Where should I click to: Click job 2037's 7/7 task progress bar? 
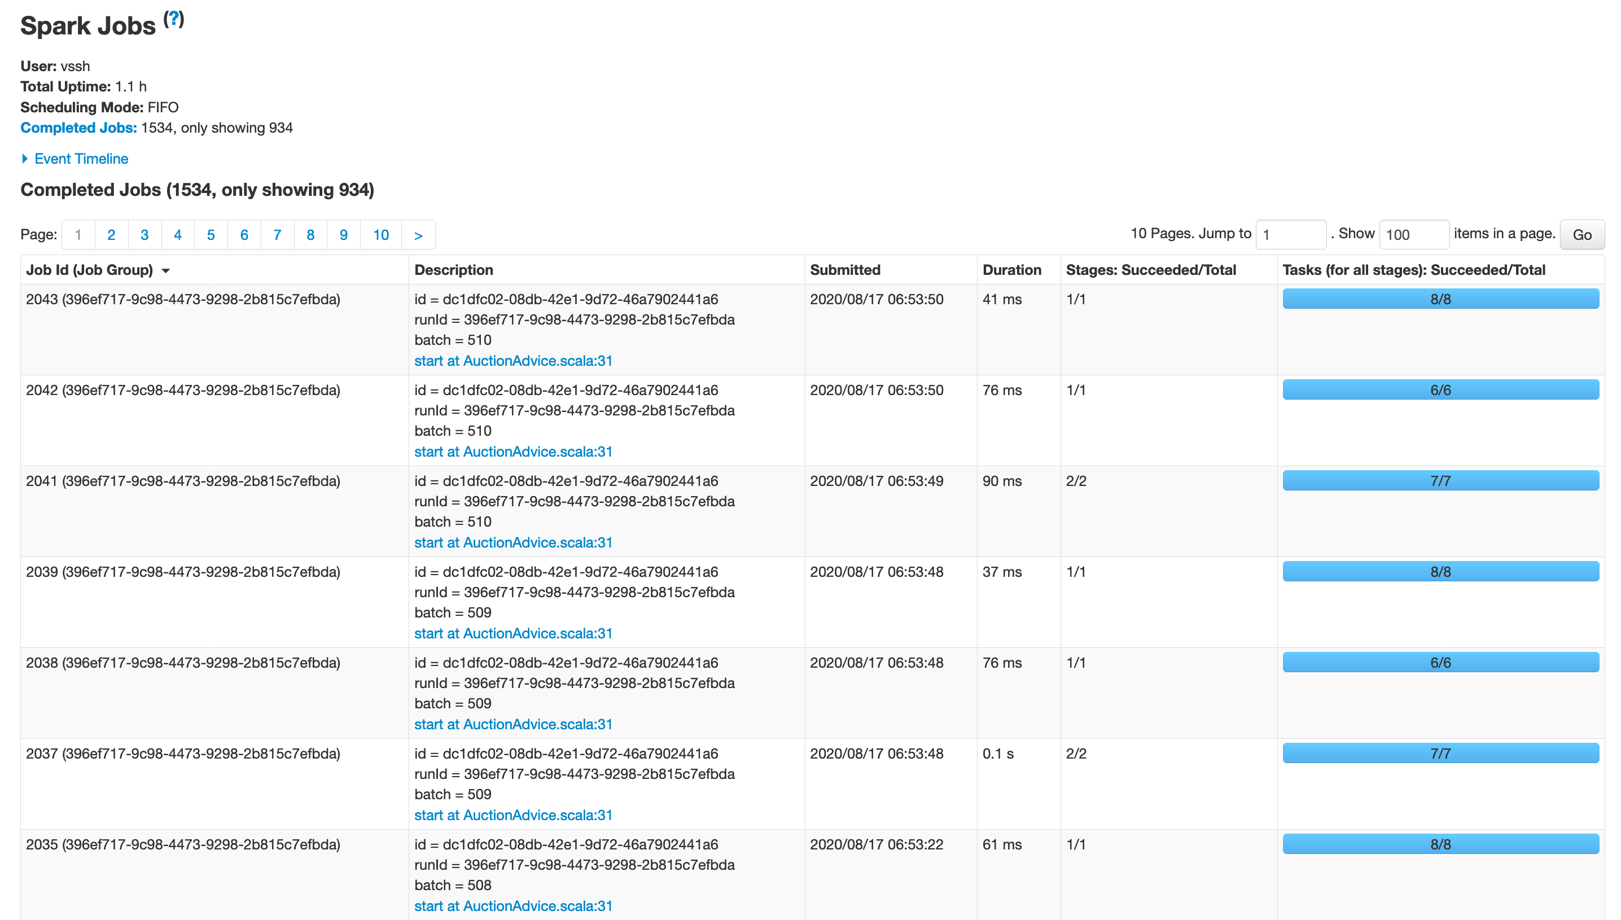(1440, 753)
